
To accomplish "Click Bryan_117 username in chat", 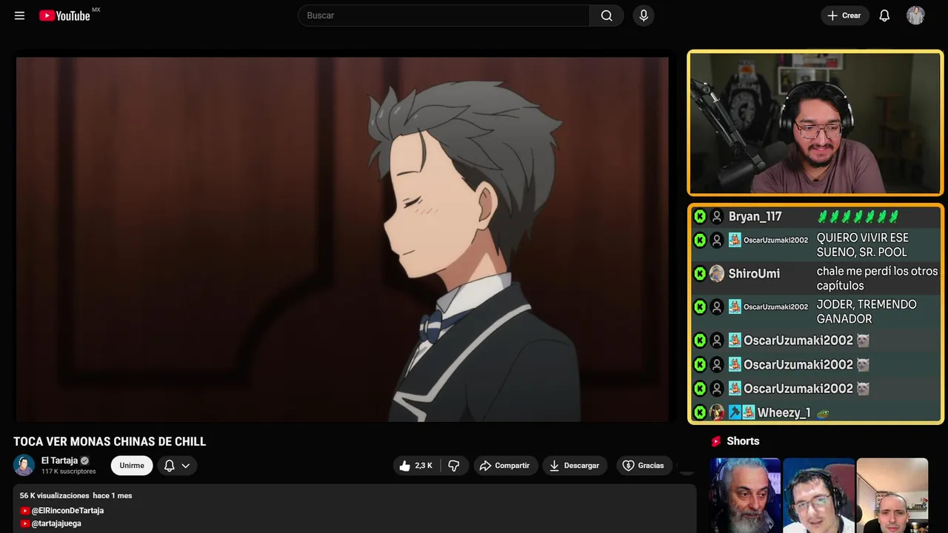I will pyautogui.click(x=755, y=217).
